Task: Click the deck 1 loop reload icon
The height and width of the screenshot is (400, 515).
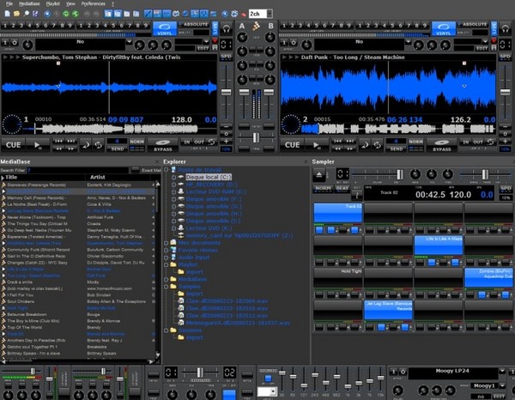Action: pos(212,142)
